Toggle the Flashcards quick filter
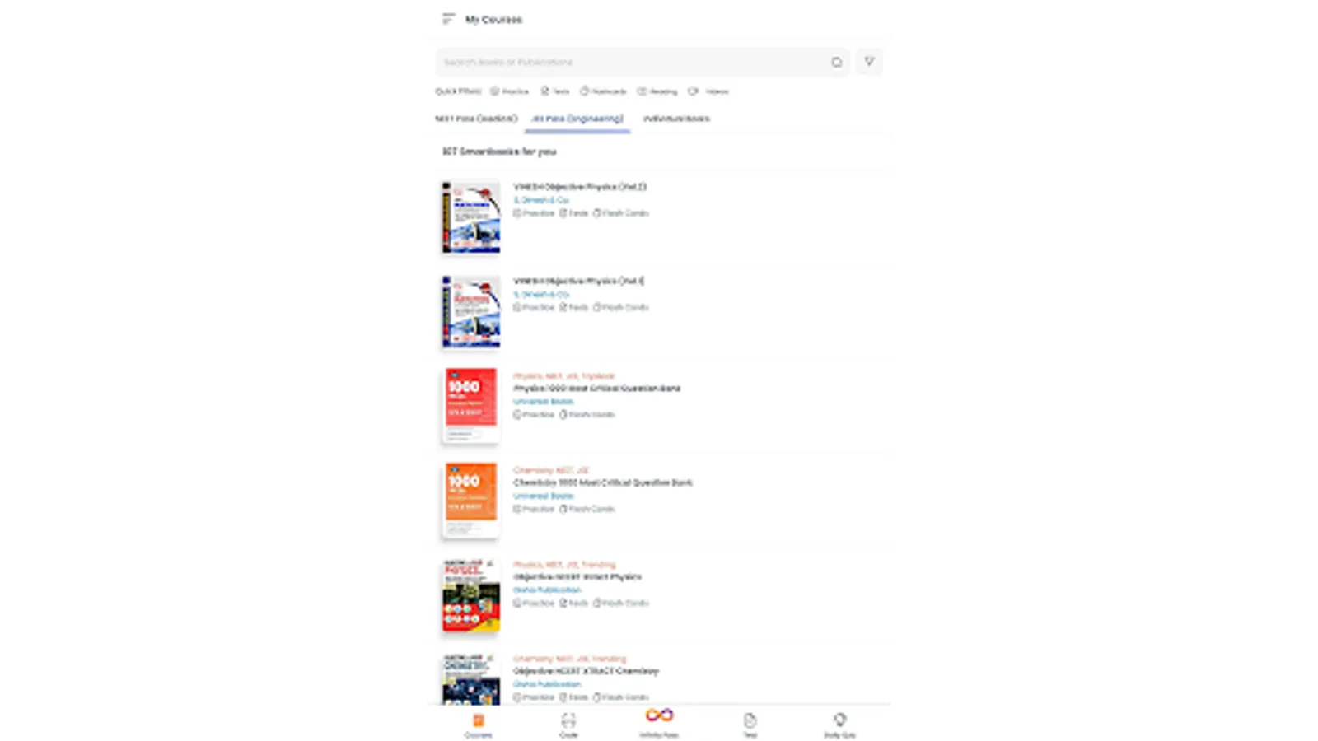Viewport: 1318px width, 741px height. pyautogui.click(x=604, y=91)
